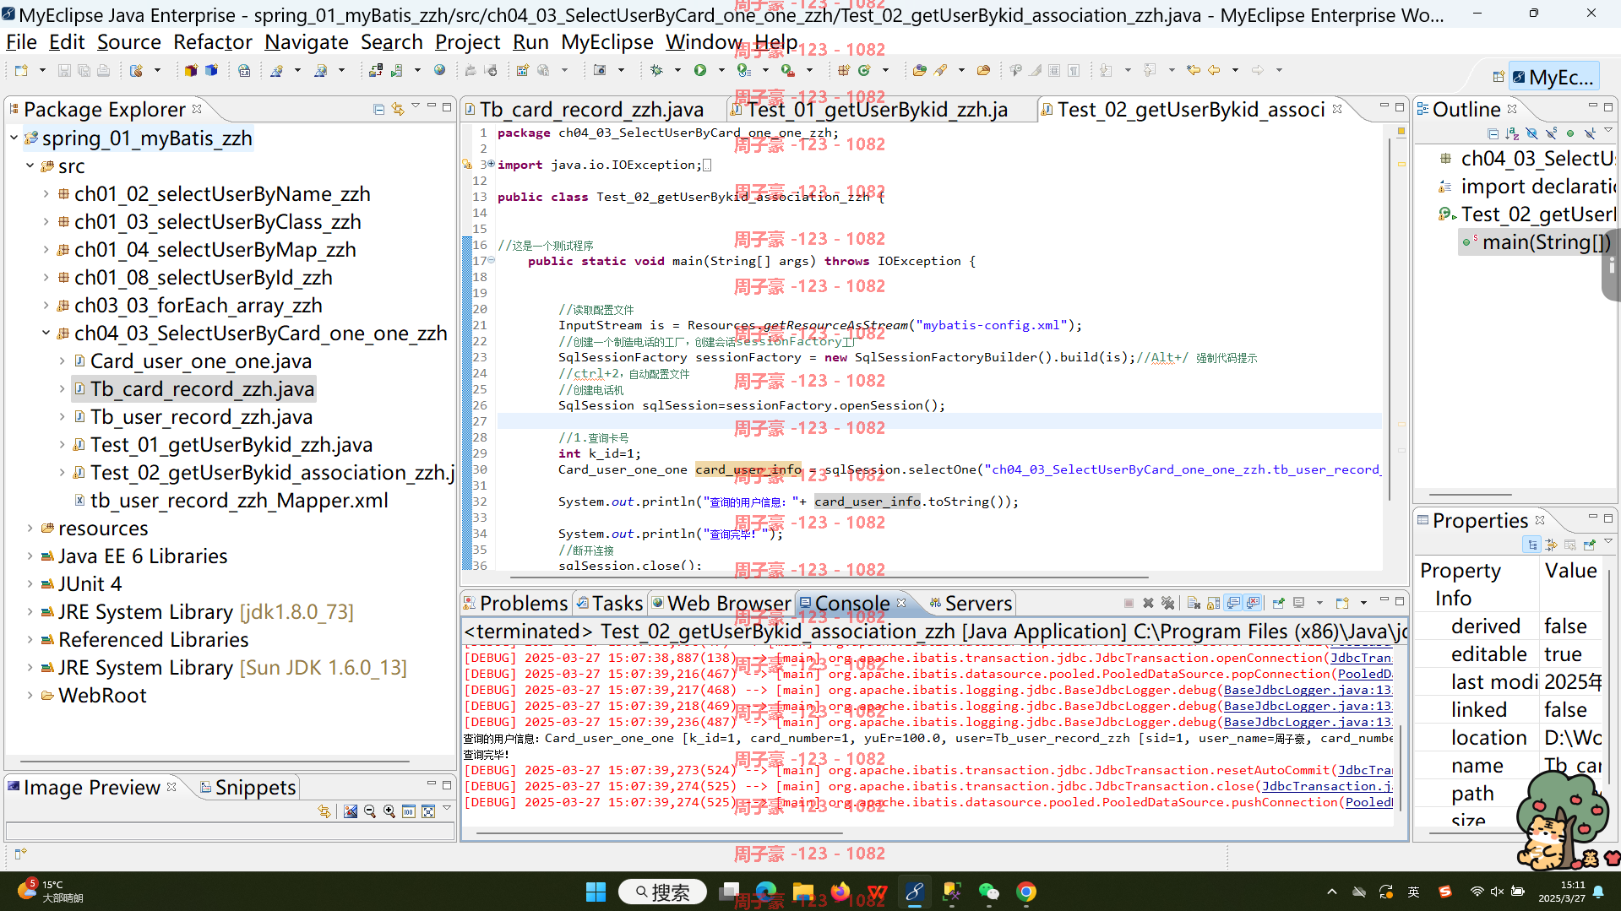
Task: Click Open Console new-console icon
Action: coord(1341,603)
